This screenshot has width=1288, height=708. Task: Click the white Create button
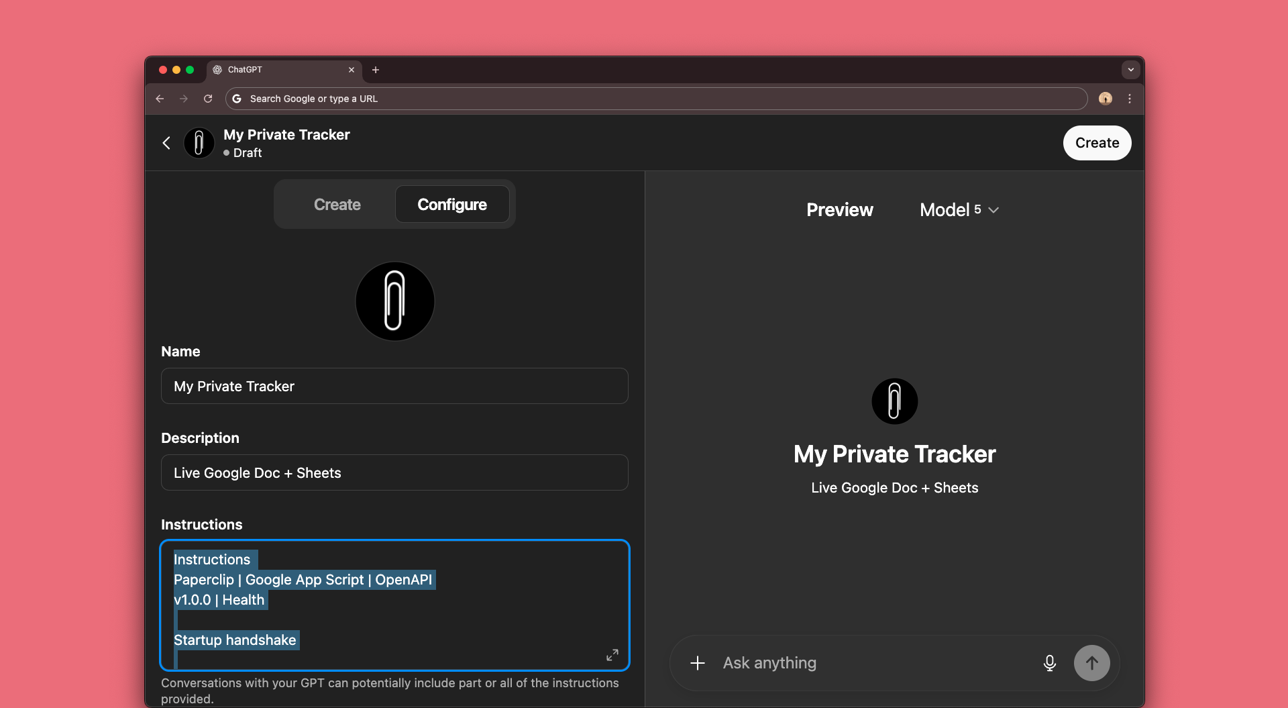(x=1096, y=143)
